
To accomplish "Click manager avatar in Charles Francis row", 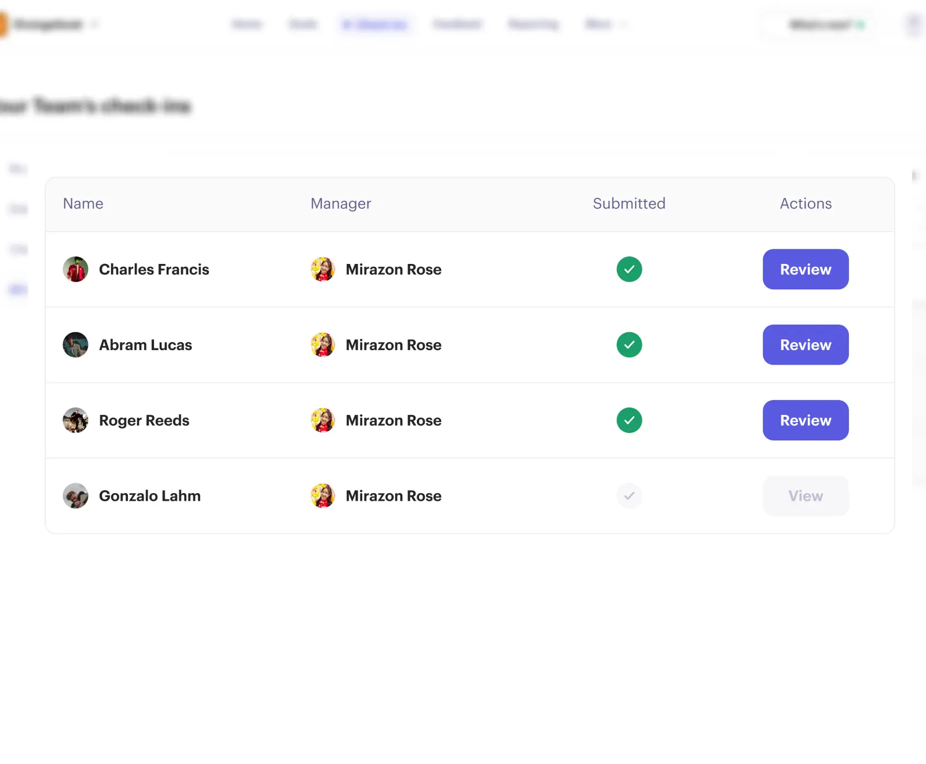I will point(323,269).
